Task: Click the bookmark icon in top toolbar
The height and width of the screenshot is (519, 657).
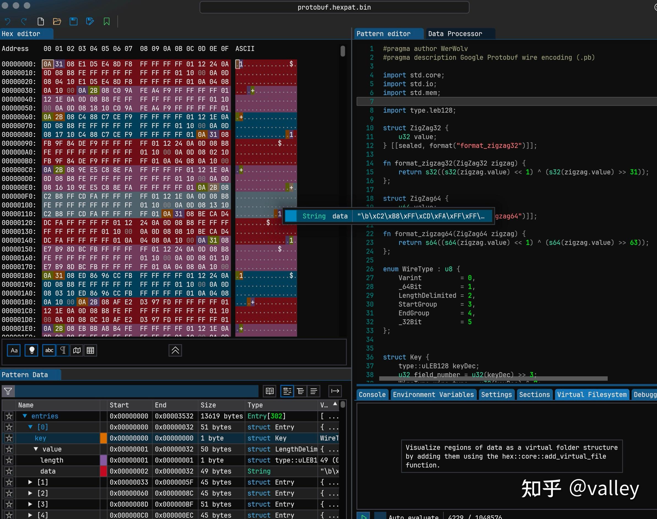Action: 106,21
